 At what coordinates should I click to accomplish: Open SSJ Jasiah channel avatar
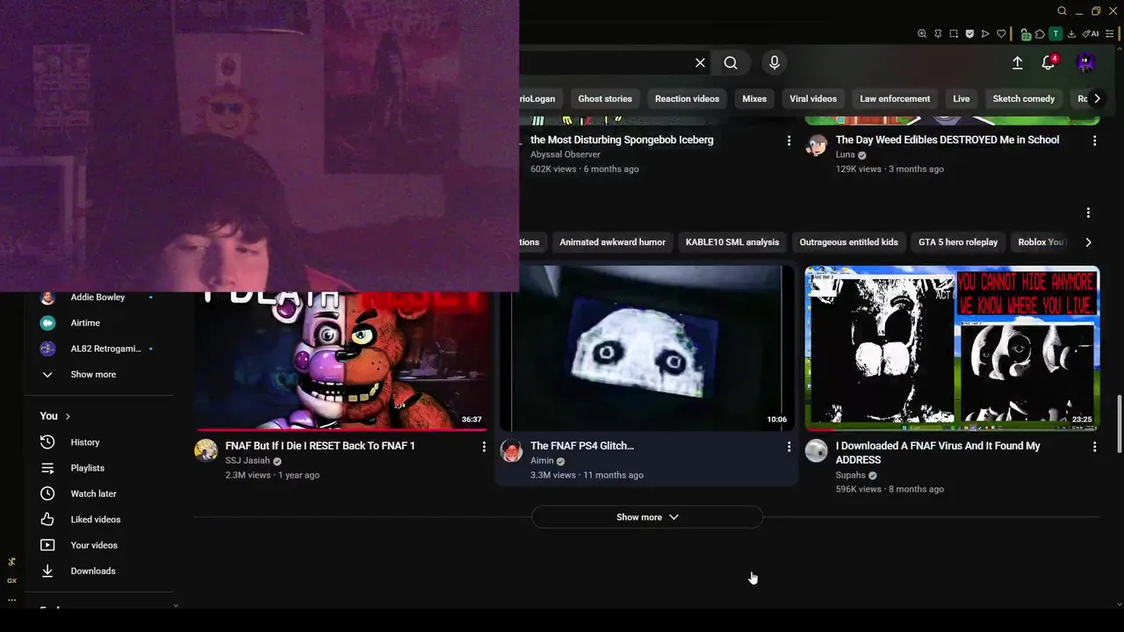click(x=205, y=450)
